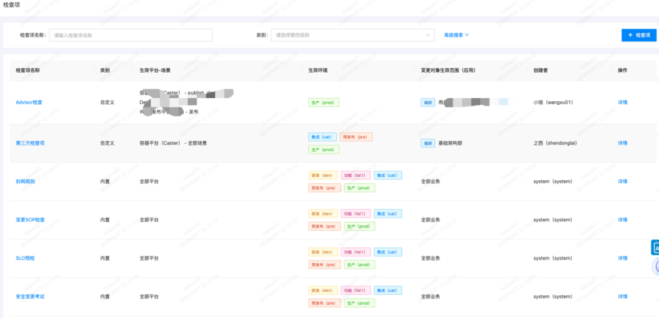Click 组织 tag in Advisor检查 row
Screen dimensions: 659x318
coord(428,102)
